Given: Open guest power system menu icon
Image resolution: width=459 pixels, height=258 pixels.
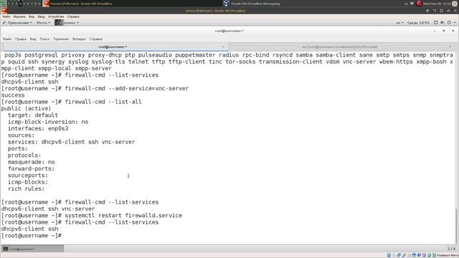Looking at the screenshot, I should click(450, 22).
